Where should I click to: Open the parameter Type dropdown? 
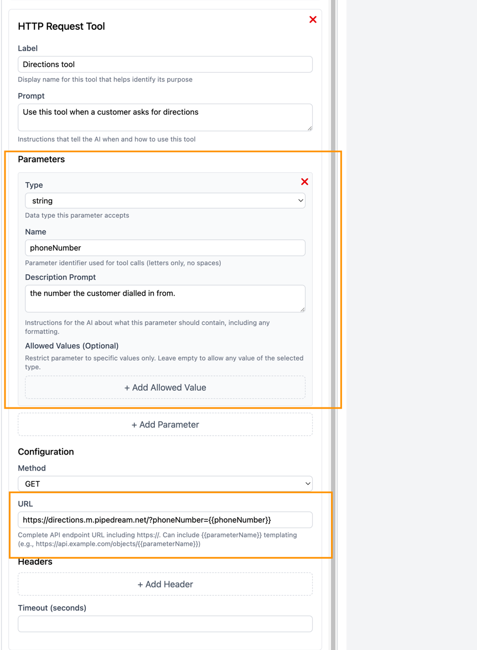point(165,201)
